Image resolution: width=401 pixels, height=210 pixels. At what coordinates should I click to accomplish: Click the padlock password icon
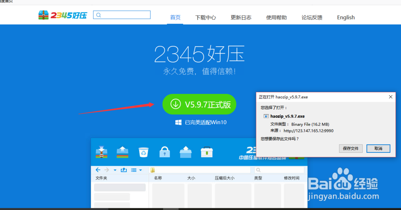pos(164,152)
